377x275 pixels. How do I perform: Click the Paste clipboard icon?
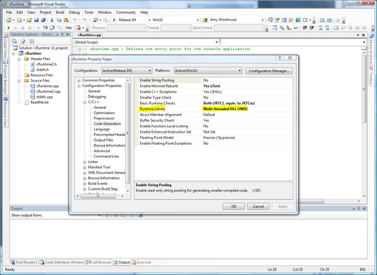[66, 20]
